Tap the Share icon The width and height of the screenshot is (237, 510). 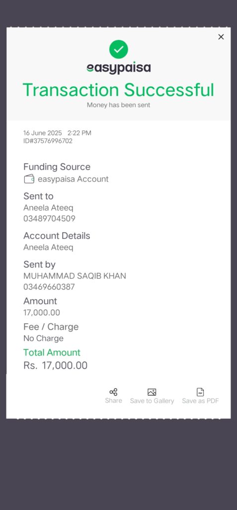click(113, 392)
